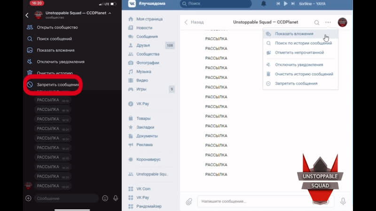Click the paperclip attachment icon in the desktop chat
Image resolution: width=376 pixels, height=211 pixels.
click(x=189, y=202)
